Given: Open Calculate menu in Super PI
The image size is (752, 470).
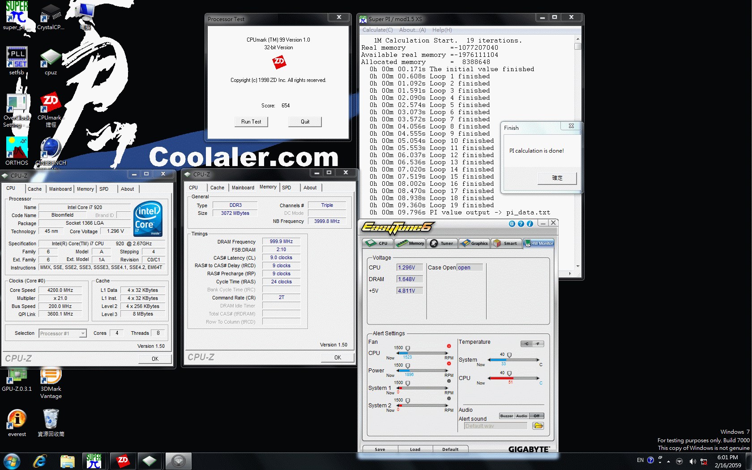Looking at the screenshot, I should pyautogui.click(x=377, y=30).
